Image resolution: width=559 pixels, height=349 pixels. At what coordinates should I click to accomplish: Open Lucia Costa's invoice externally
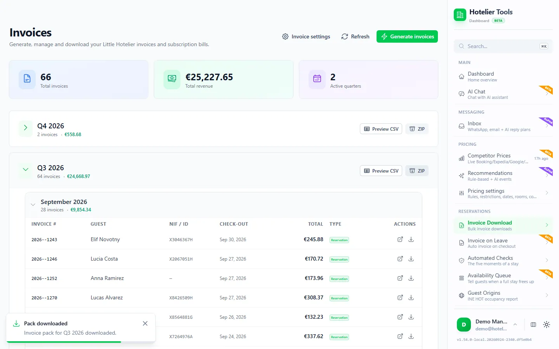(x=400, y=259)
